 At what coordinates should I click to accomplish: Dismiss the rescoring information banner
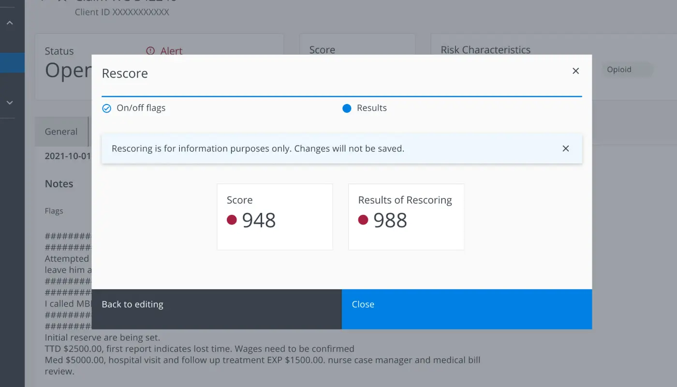point(565,149)
